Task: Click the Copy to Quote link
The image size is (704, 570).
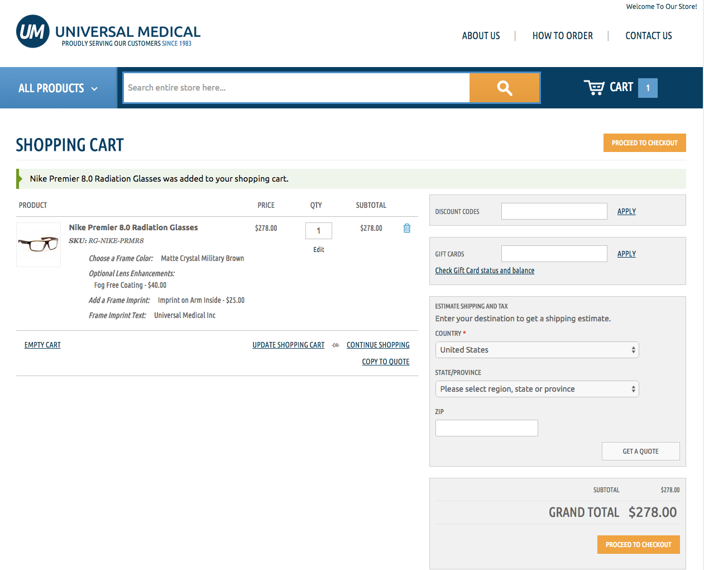Action: click(x=386, y=362)
